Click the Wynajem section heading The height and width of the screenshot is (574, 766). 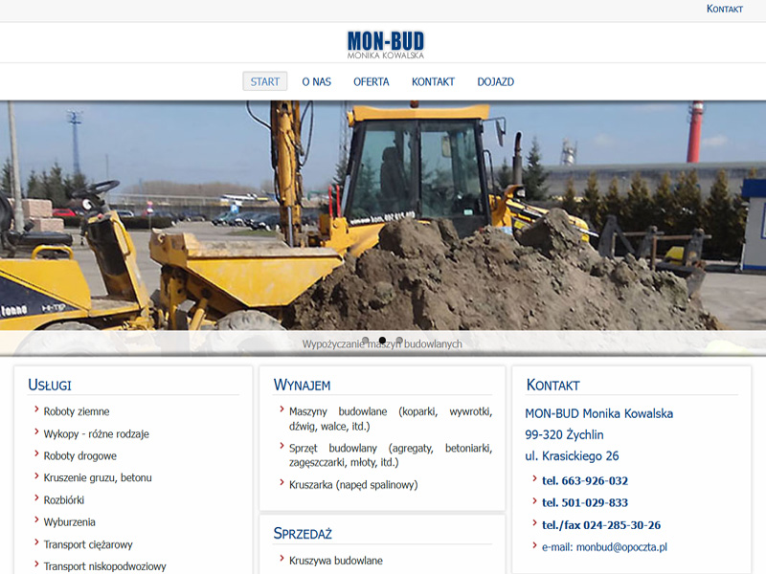point(302,385)
